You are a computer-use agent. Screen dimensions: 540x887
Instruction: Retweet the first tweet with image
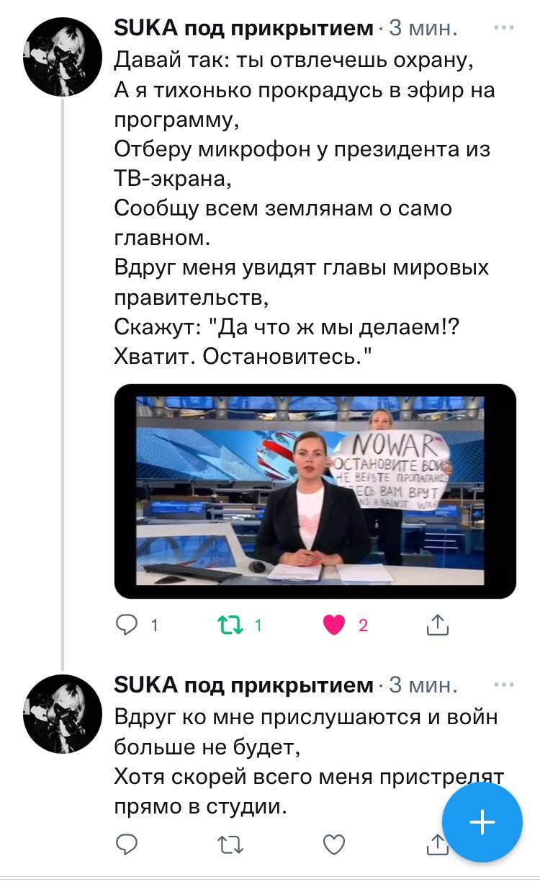pyautogui.click(x=232, y=625)
